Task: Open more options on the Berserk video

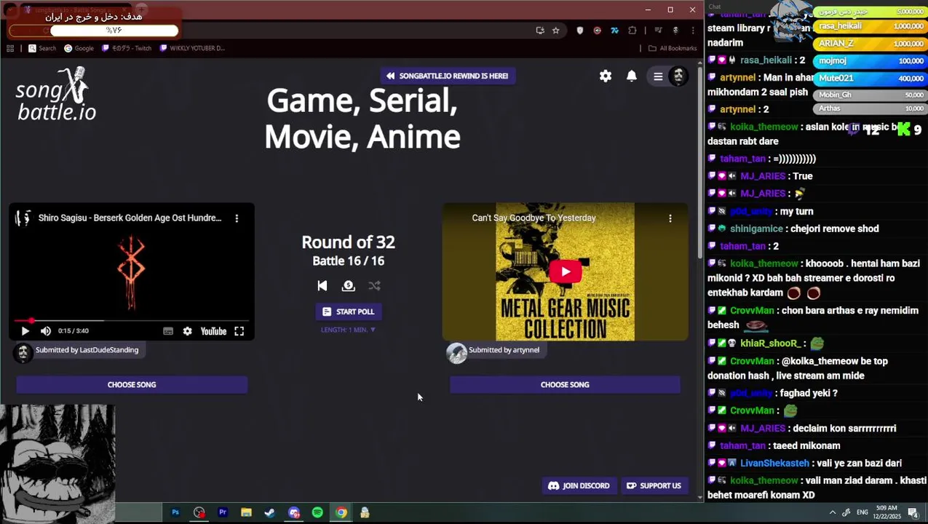Action: [x=237, y=218]
